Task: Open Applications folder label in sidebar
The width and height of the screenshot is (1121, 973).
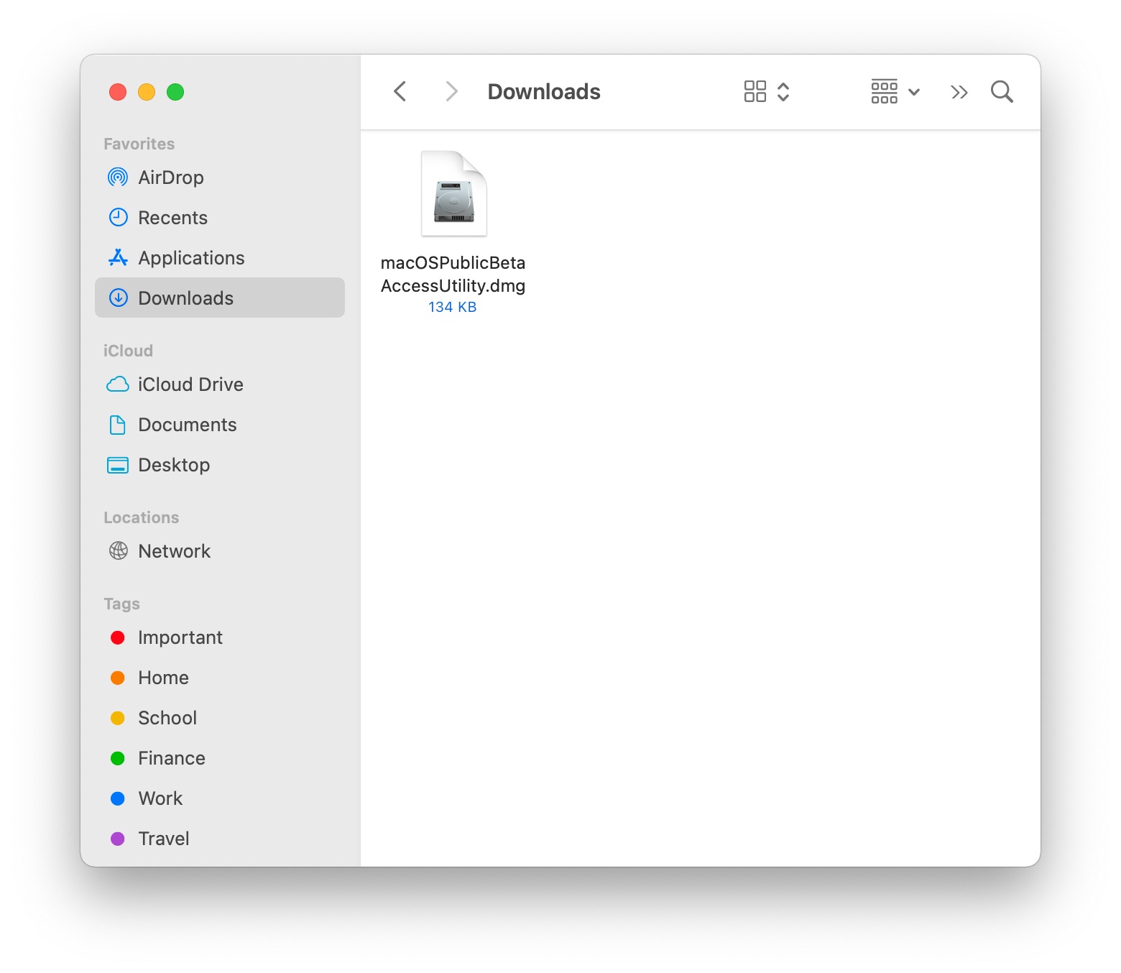Action: (x=191, y=258)
